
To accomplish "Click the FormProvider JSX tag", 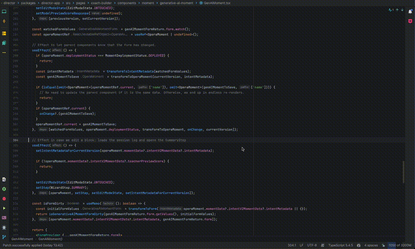I will [49, 235].
